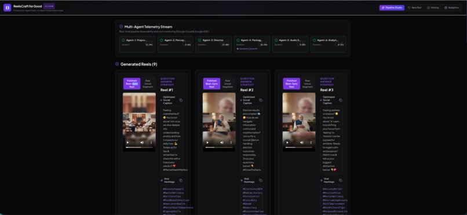This screenshot has width=467, height=215.
Task: Select Raw Uncut Segment for Reel #3
Action: click(307, 83)
